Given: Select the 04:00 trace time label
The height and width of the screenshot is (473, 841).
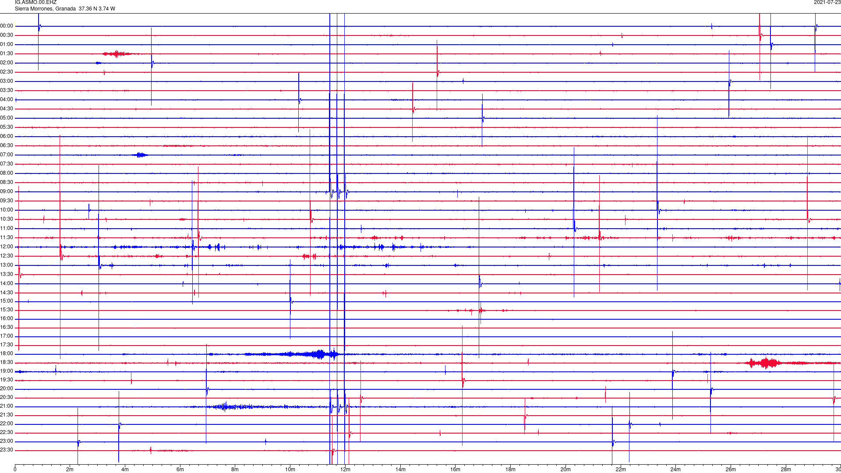Looking at the screenshot, I should coord(7,100).
